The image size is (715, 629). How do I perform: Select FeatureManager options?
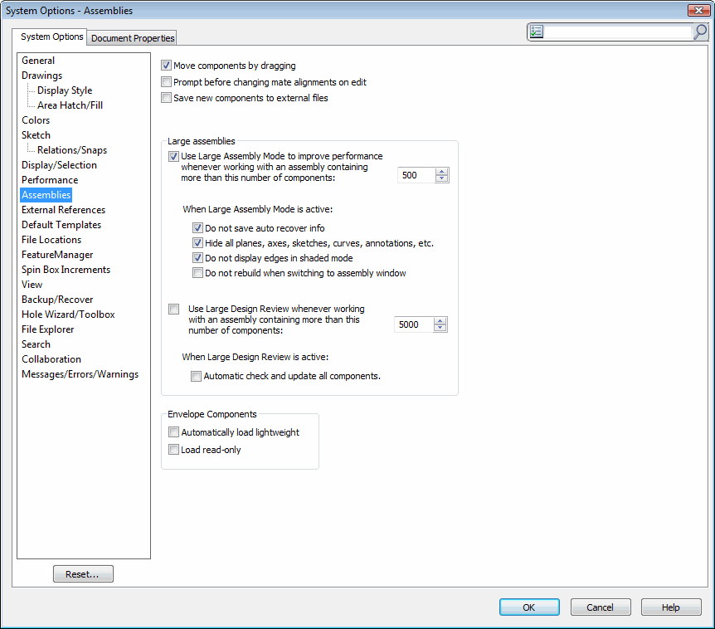click(57, 255)
